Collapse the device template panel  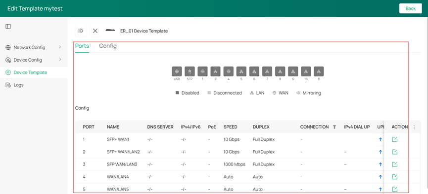tap(81, 31)
